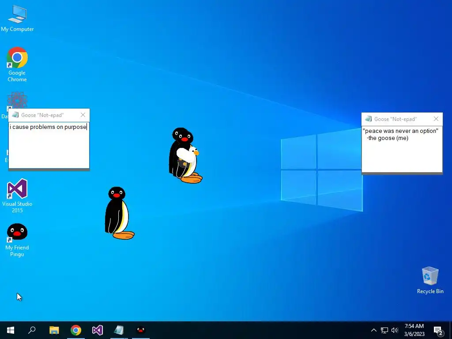The width and height of the screenshot is (452, 339).
Task: Click the standing Pingu penguin without goose
Action: tap(119, 213)
